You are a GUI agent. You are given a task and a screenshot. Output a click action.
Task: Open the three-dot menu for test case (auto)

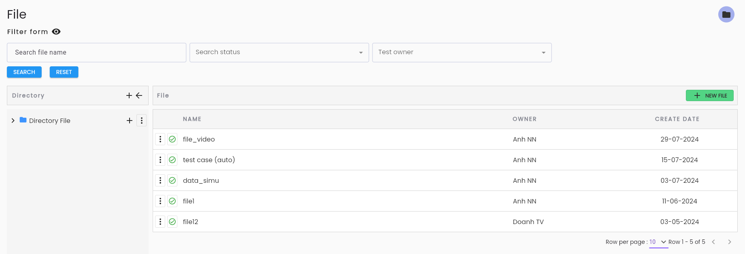point(160,160)
